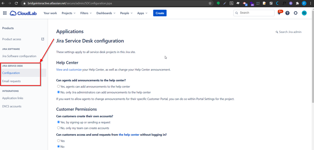Open DVCS accounts in the sidebar
Viewport: 314px width, 150px height.
click(12, 106)
